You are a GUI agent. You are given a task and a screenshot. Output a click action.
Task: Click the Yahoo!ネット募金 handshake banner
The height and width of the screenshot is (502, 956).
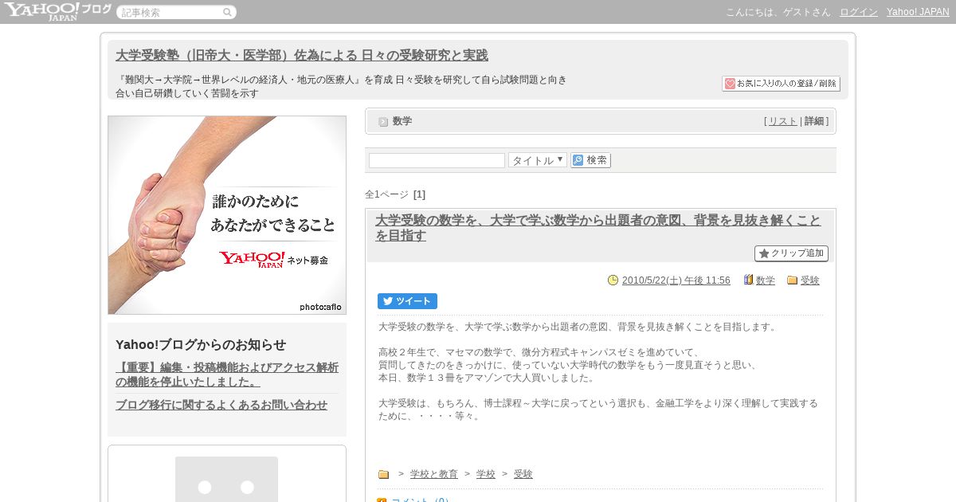(227, 215)
